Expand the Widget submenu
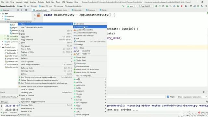Viewport: 208px width, 117px height. (x=90, y=109)
